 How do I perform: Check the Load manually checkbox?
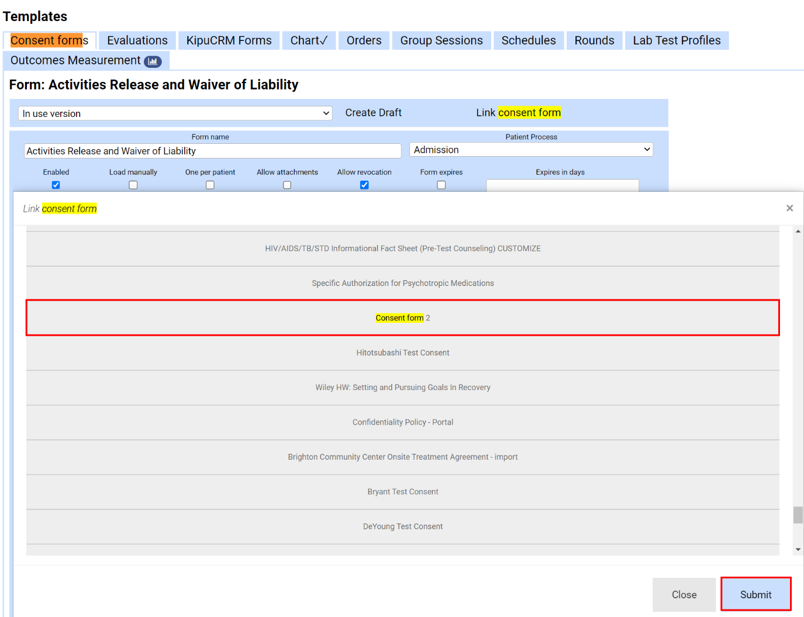pyautogui.click(x=133, y=185)
